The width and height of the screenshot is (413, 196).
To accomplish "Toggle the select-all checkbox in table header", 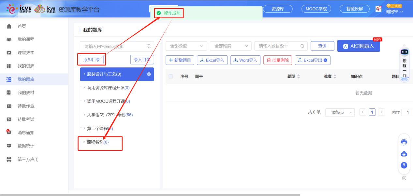I will (x=170, y=77).
